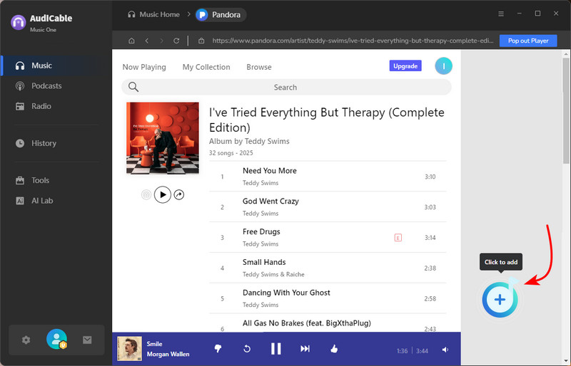Click the station icon left of play
571x366 pixels.
146,195
